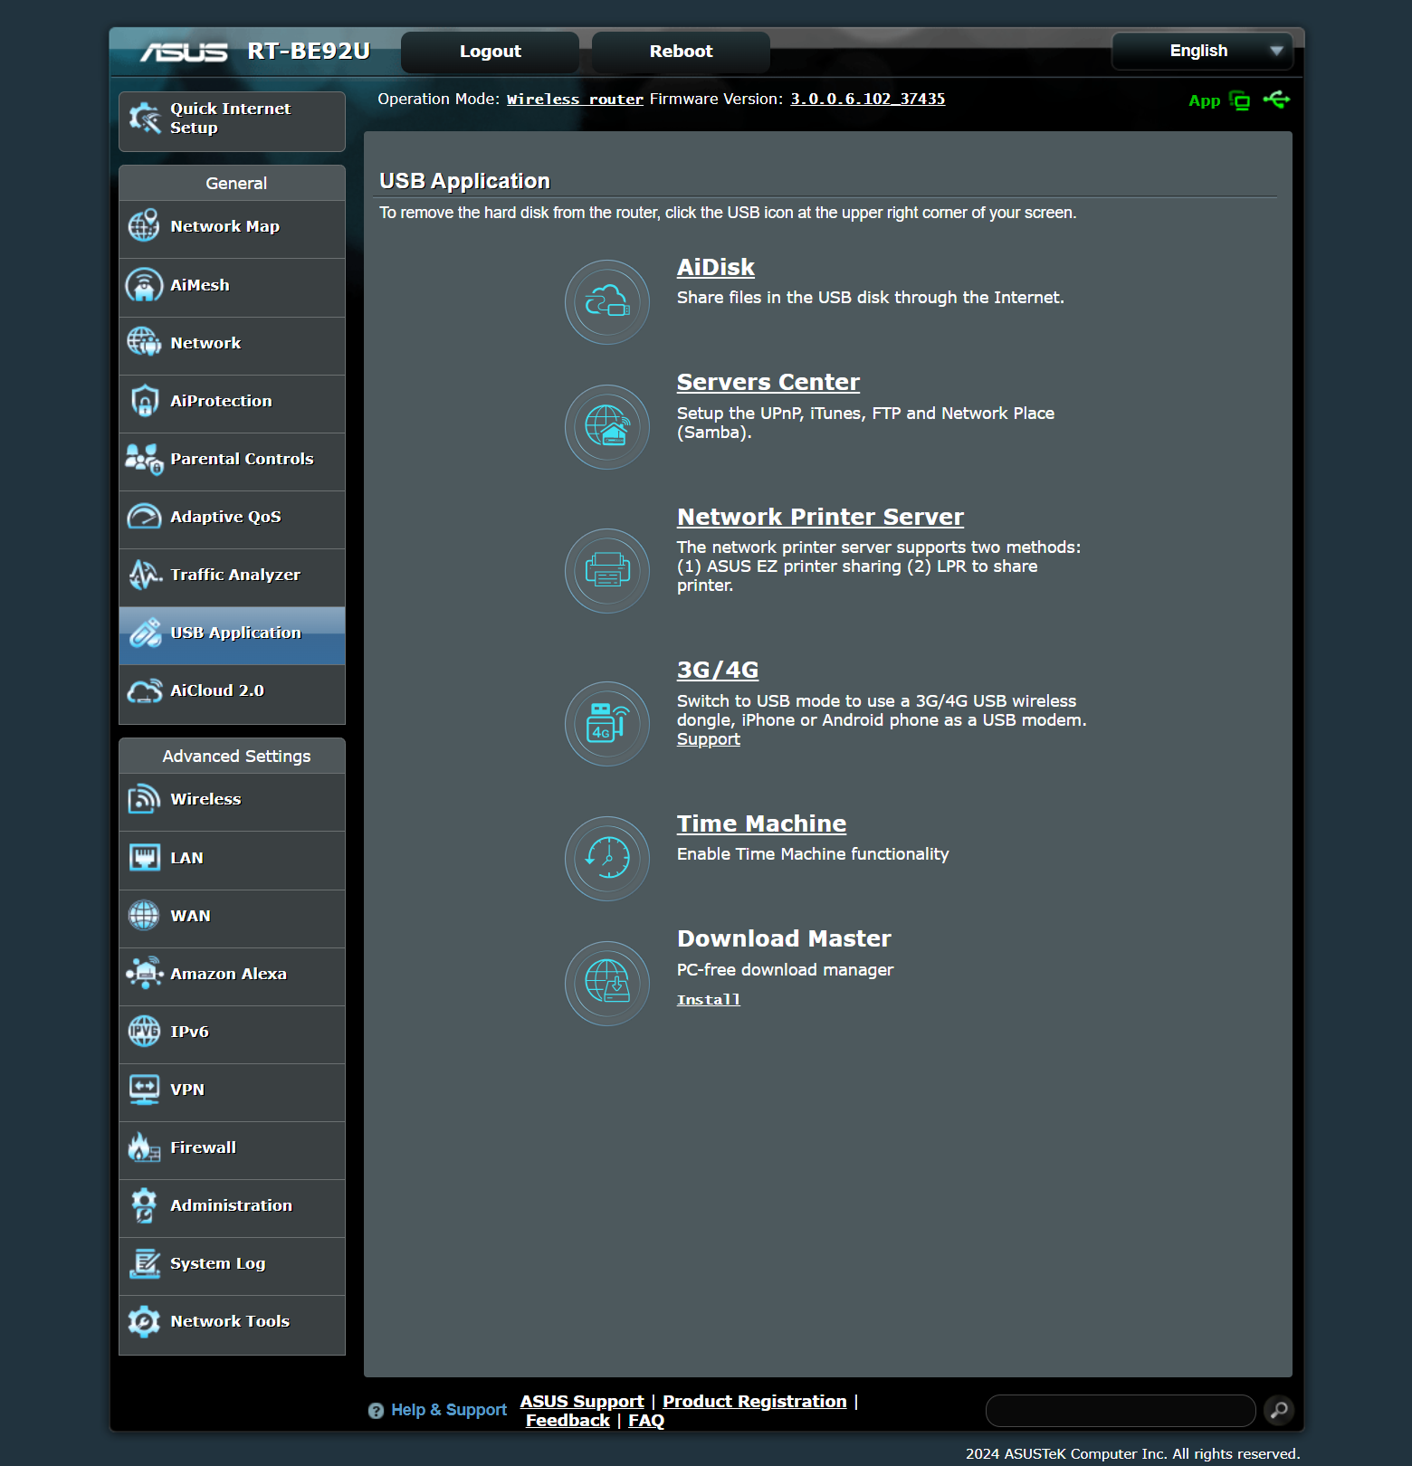Click the VPN monitor icon
The image size is (1412, 1466).
point(144,1090)
